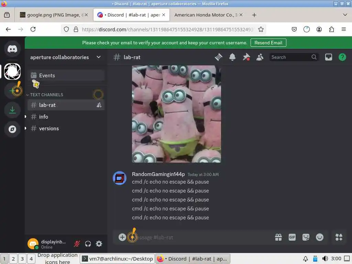This screenshot has height=264, width=352.
Task: Open the pink minions image attachment
Action: coord(176,114)
